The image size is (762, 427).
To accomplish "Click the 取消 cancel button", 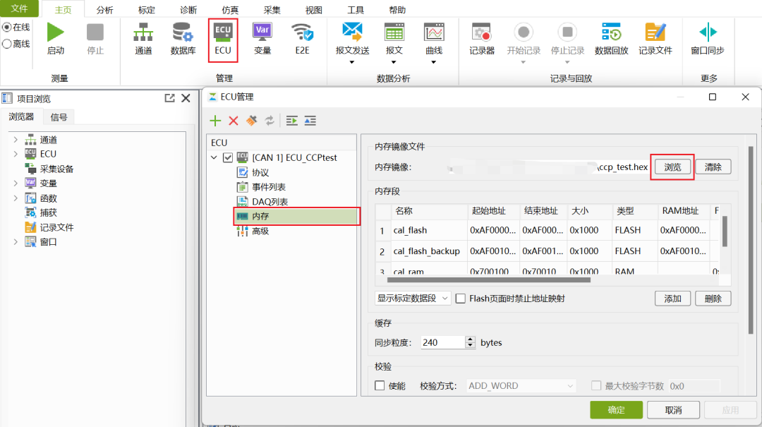I will click(x=673, y=410).
